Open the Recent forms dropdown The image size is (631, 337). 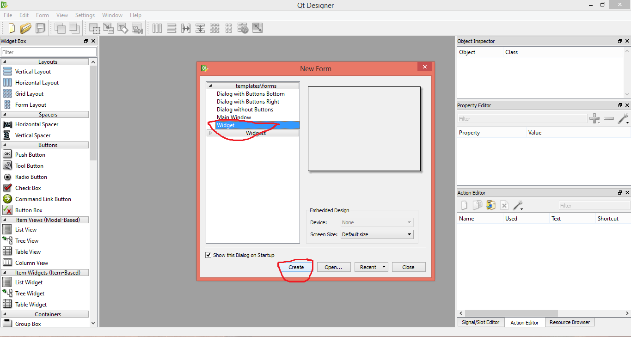[x=371, y=267]
